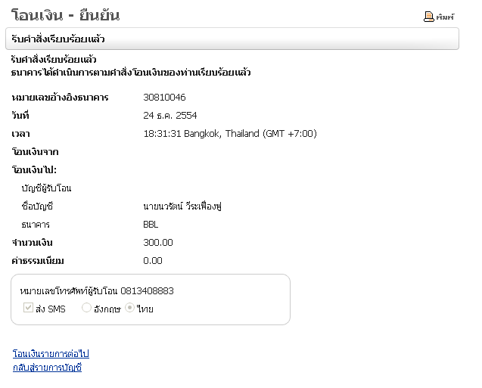Open the โอนเงินรายการต่อไป link

click(x=51, y=353)
